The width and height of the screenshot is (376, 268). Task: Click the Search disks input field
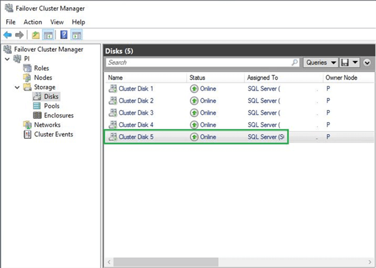click(198, 62)
